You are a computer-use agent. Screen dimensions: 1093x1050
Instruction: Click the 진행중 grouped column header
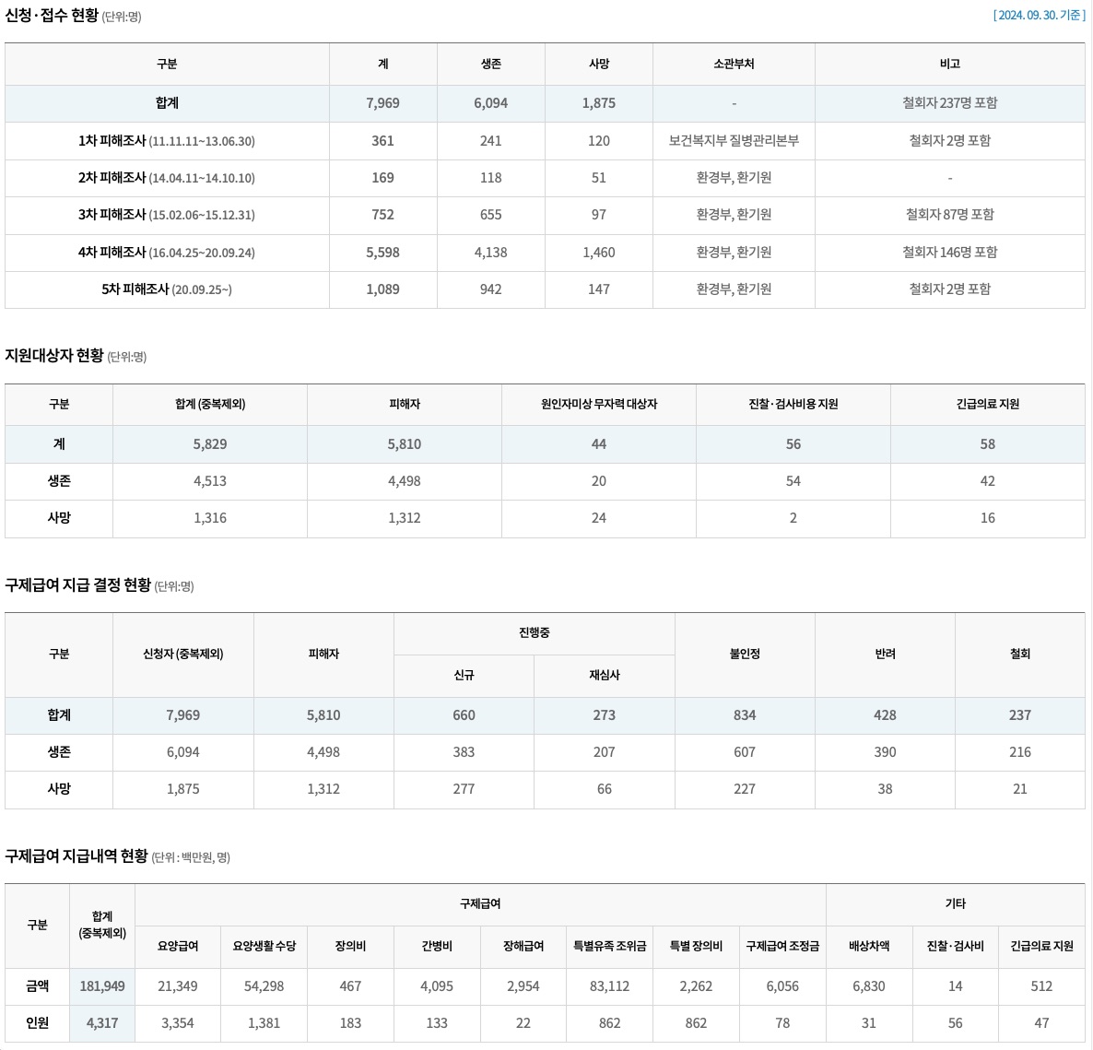click(x=534, y=633)
